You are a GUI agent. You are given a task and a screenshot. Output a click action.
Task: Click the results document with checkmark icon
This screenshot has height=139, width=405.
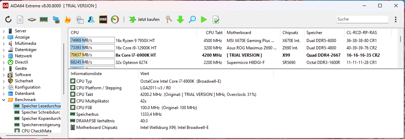[216, 19]
